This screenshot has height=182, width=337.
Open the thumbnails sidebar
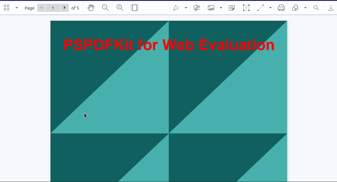[x=6, y=7]
